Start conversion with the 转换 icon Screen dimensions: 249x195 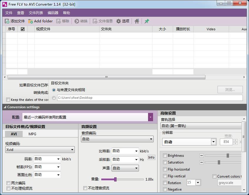(x=77, y=21)
